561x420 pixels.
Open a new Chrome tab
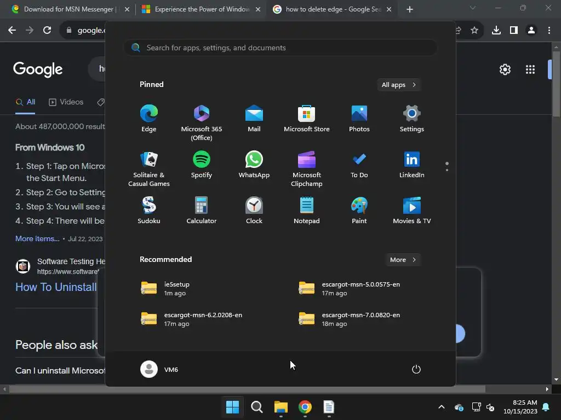pyautogui.click(x=410, y=9)
